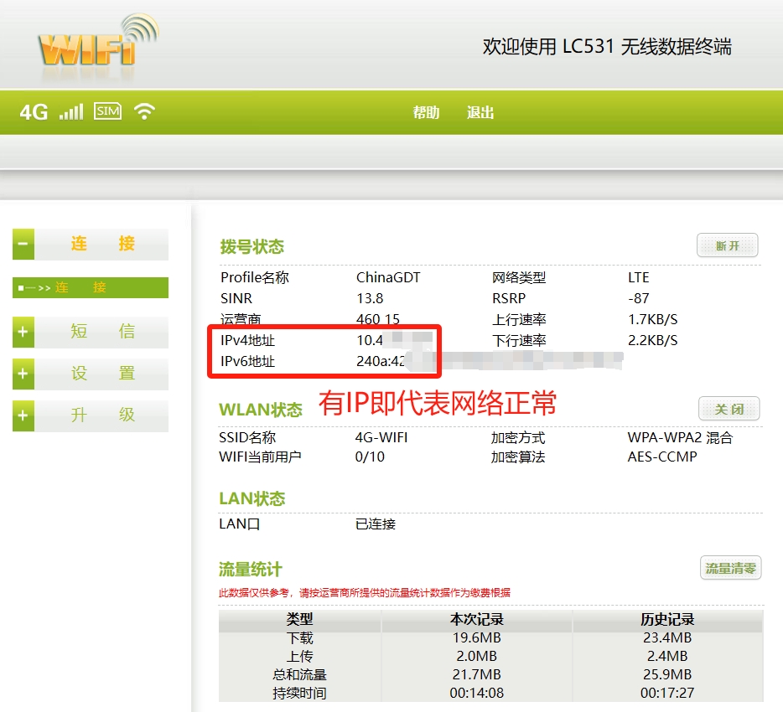Click the LAN口 status 已连接
783x712 pixels.
tap(375, 524)
